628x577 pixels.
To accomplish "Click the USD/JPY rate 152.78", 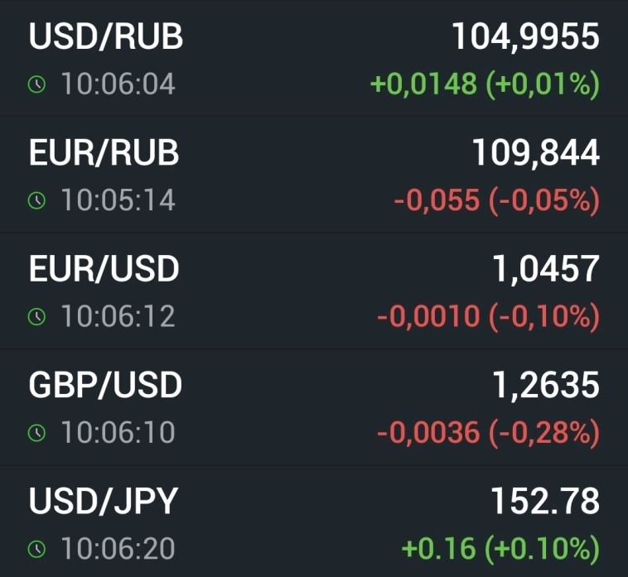I will point(545,501).
